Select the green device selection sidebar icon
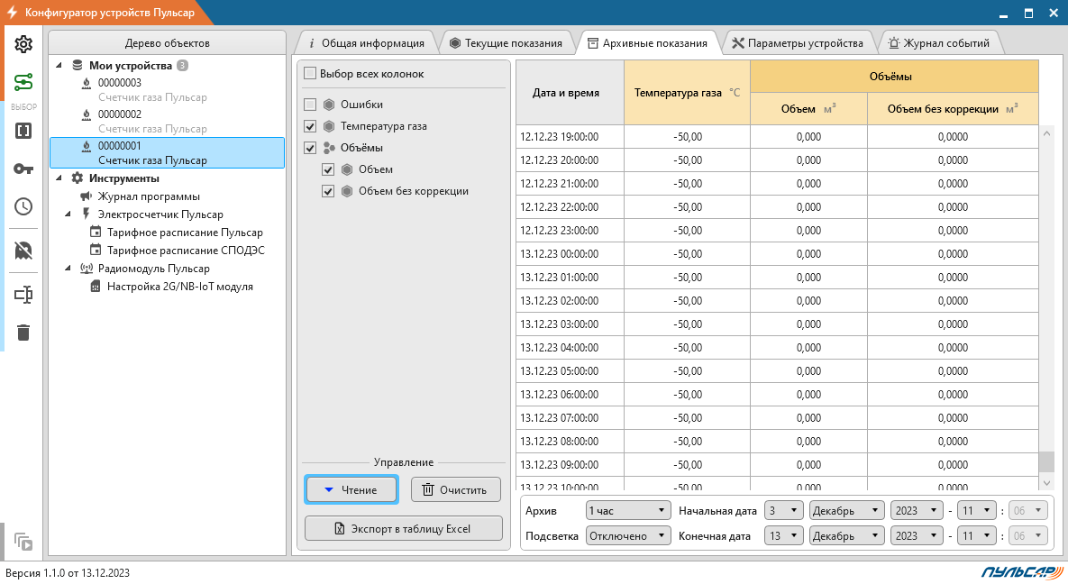This screenshot has width=1068, height=584. (x=23, y=82)
